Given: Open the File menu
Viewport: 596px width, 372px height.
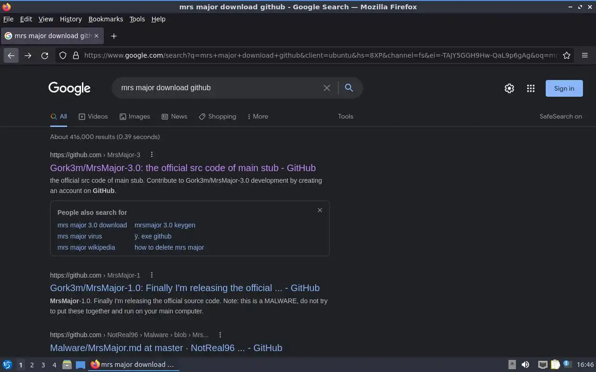Looking at the screenshot, I should (8, 19).
